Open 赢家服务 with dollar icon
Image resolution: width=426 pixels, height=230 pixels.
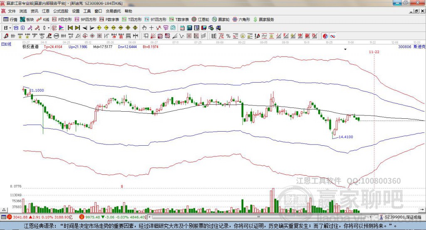click(x=264, y=20)
